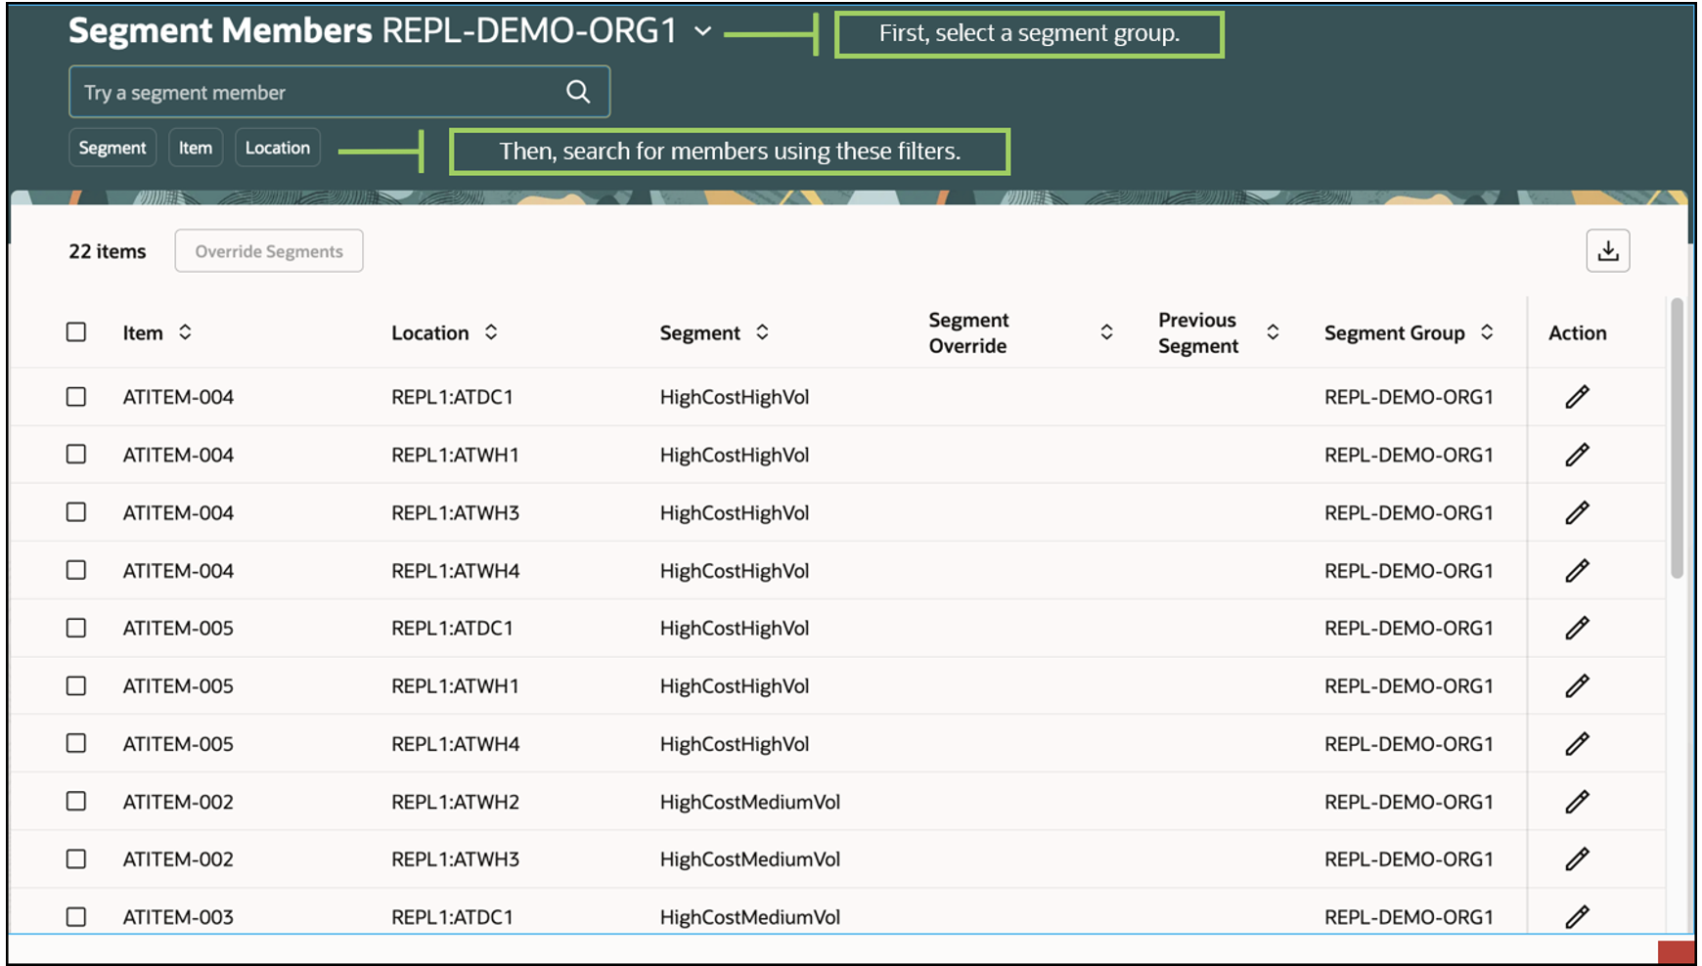Click the REPL-DEMO-ORG1 title text
The width and height of the screenshot is (1702, 966).
click(x=529, y=31)
